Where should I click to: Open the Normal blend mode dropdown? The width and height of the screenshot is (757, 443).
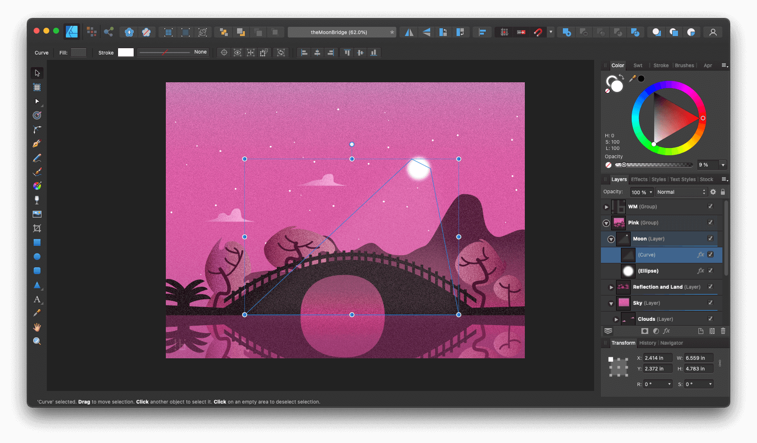[x=680, y=191]
